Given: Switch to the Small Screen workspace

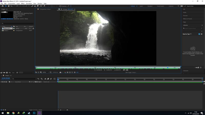Looking at the screenshot, I should pos(160,6).
